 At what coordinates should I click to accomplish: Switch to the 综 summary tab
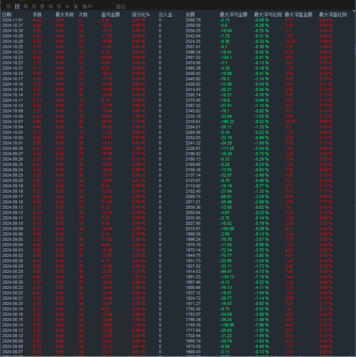coord(9,6)
